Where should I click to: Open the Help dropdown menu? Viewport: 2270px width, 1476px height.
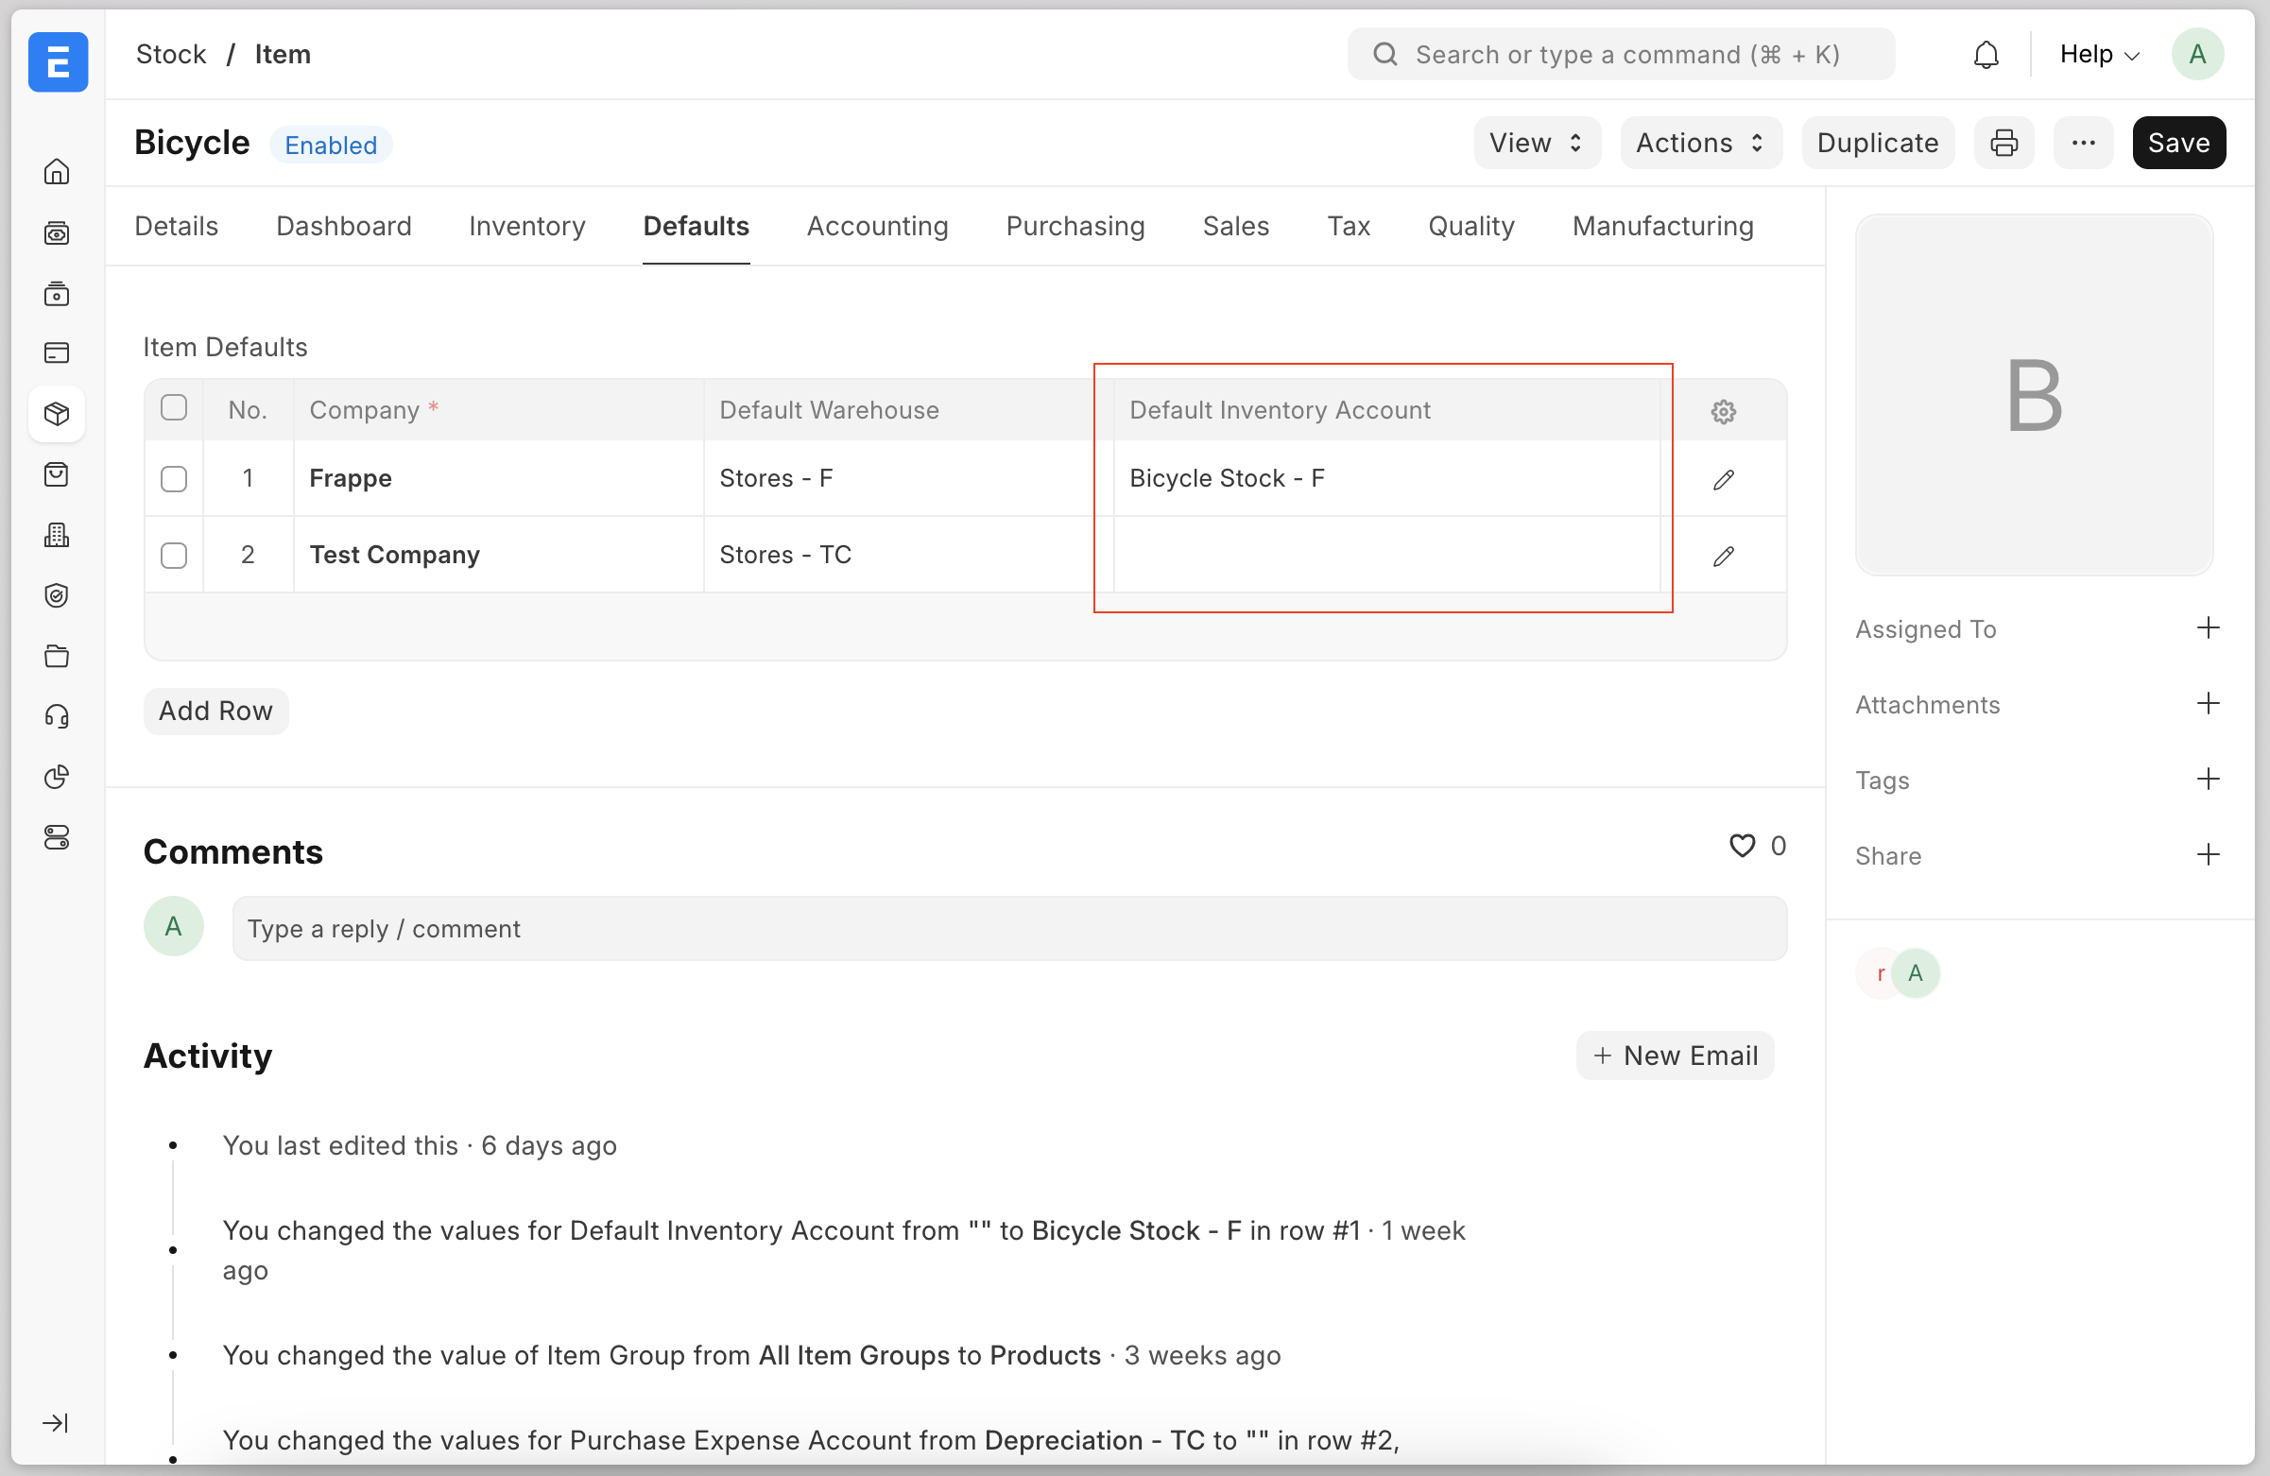pos(2098,55)
